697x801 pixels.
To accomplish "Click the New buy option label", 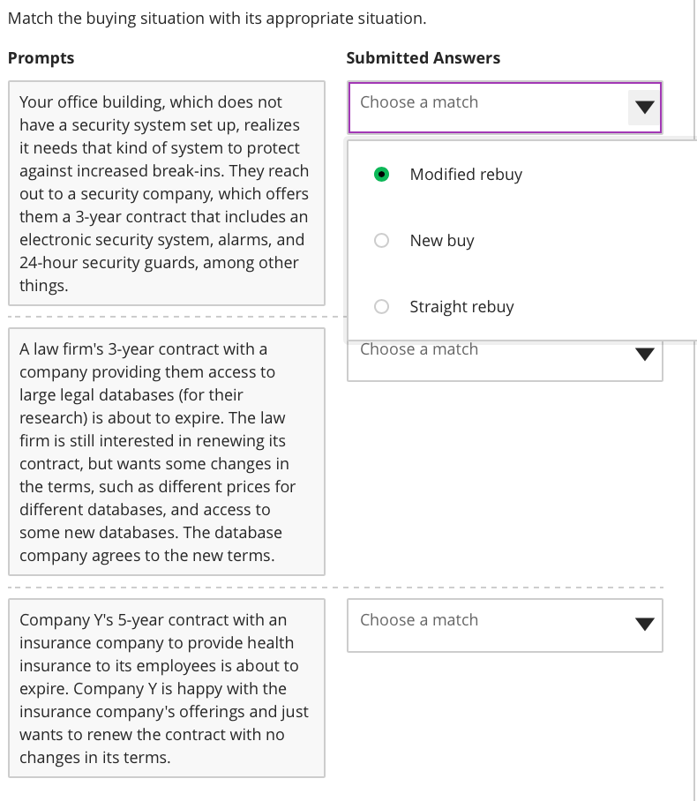I will pyautogui.click(x=441, y=240).
